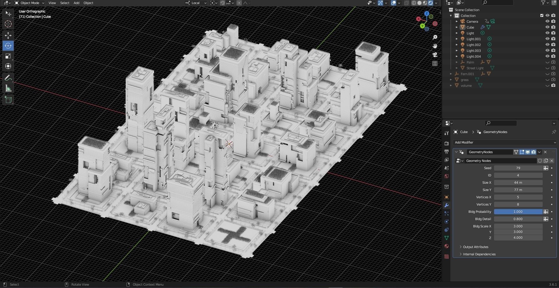Toggle modifier realtime viewport display
This screenshot has width=559, height=288.
(x=528, y=152)
